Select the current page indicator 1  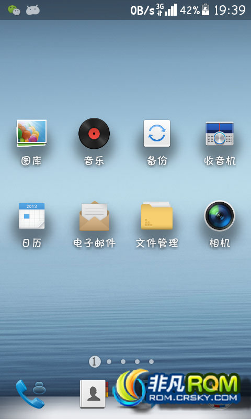click(x=95, y=362)
